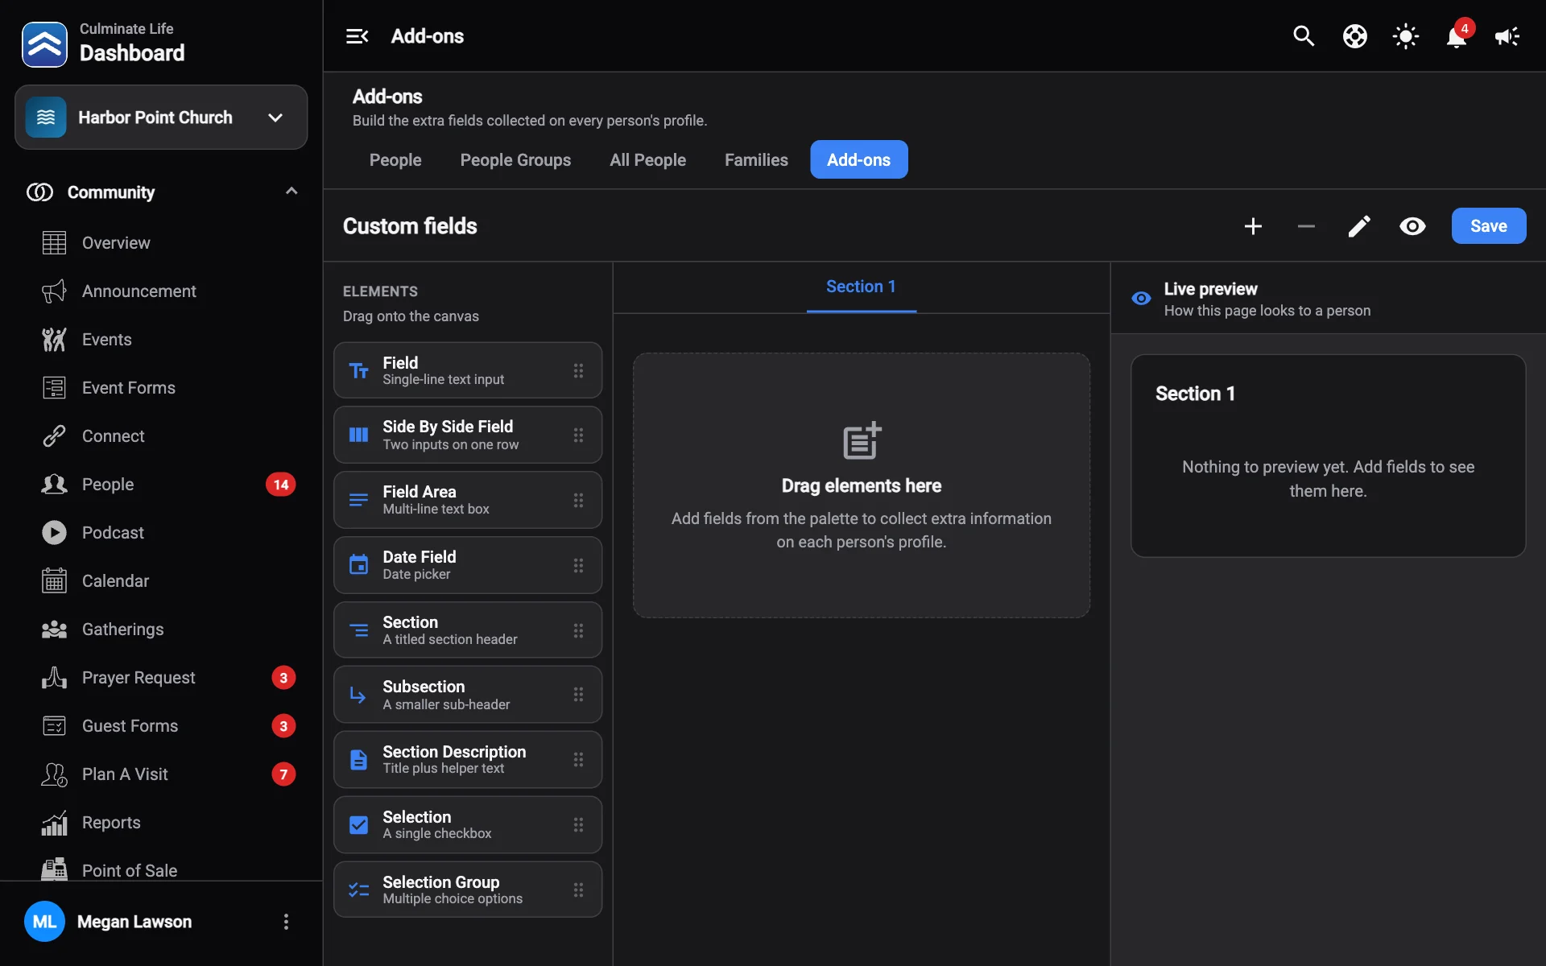The height and width of the screenshot is (966, 1546).
Task: Click the search magnifier icon
Action: coord(1304,36)
